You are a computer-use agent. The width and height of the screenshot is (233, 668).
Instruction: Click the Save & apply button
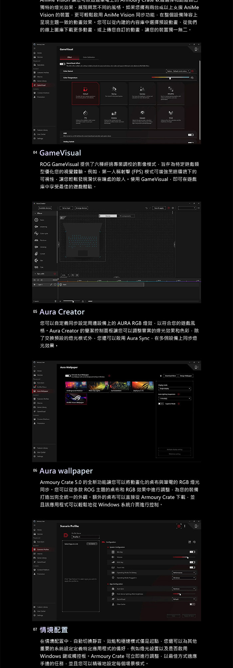click(159, 208)
